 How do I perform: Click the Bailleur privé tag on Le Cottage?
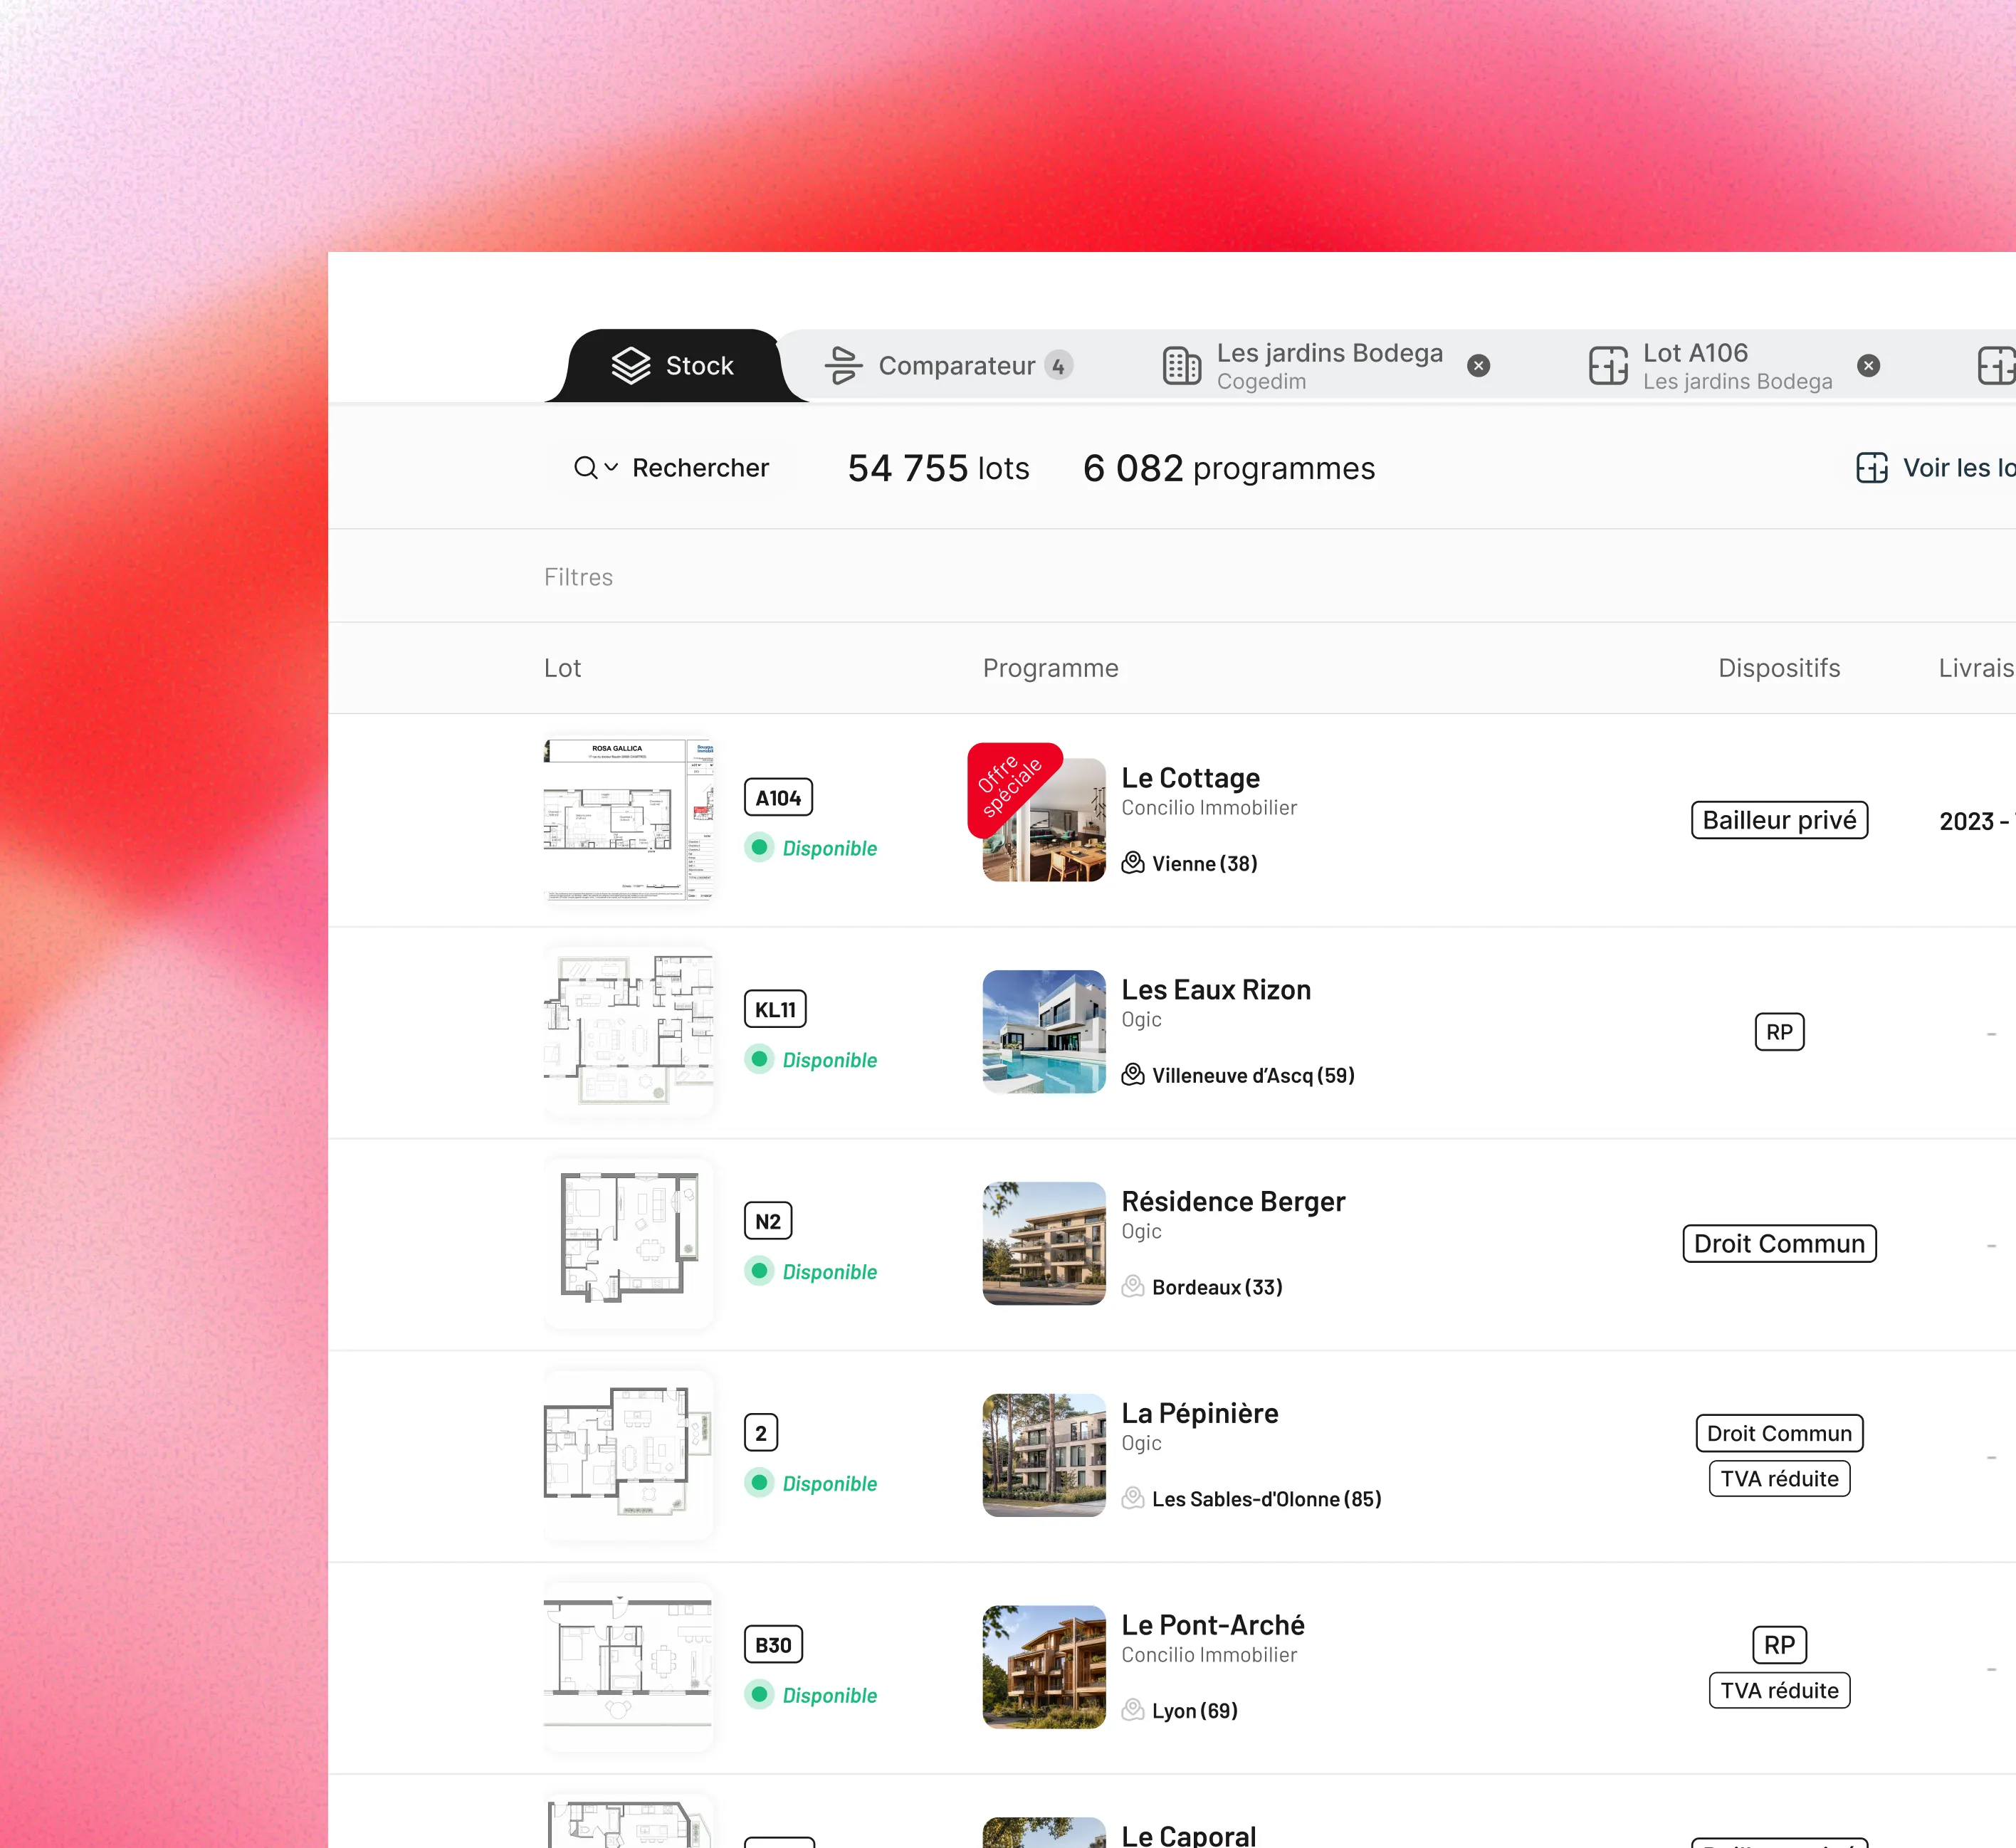[x=1779, y=820]
